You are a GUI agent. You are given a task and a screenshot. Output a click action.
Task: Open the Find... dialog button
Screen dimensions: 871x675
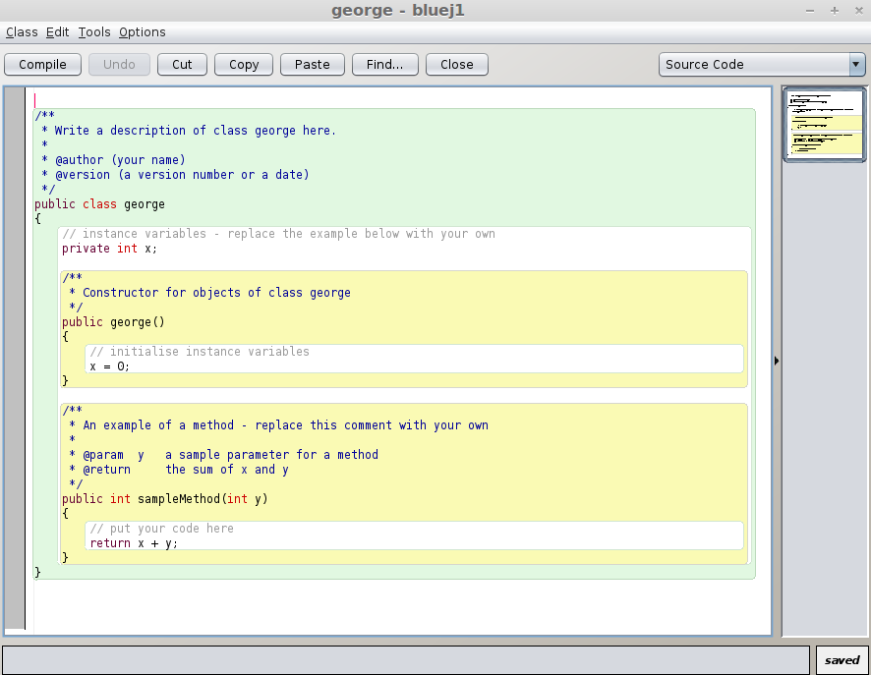tap(385, 65)
